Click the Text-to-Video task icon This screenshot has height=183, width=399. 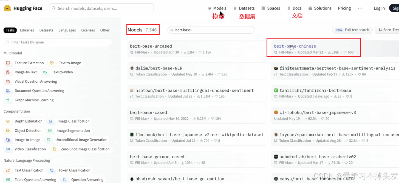point(45,72)
